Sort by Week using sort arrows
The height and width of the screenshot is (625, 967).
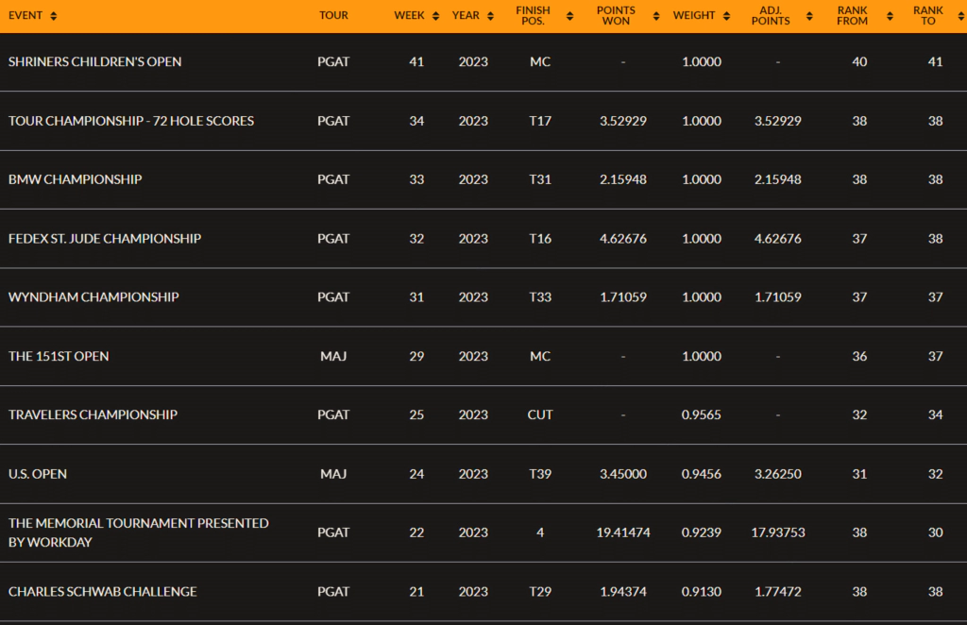[x=436, y=16]
